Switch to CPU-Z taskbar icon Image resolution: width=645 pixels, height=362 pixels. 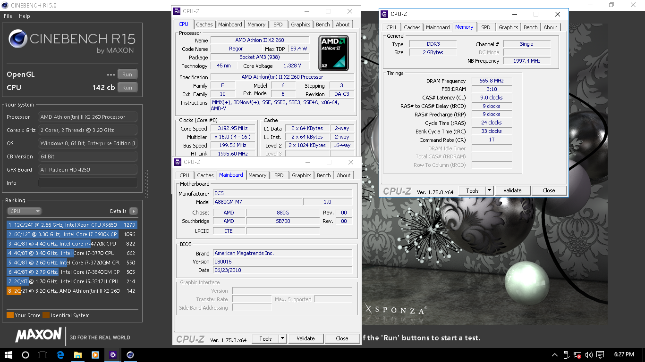113,355
